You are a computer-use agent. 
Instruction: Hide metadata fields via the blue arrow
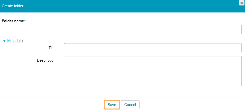(4, 41)
